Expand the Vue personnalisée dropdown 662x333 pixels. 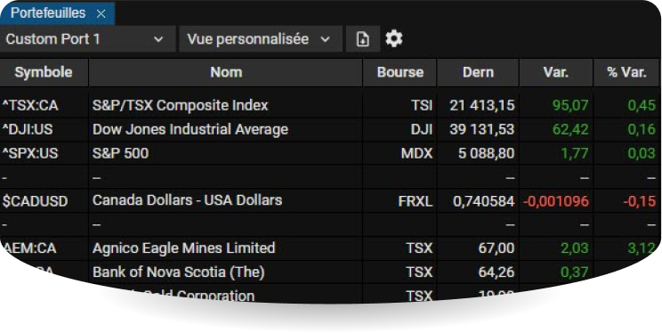click(261, 39)
